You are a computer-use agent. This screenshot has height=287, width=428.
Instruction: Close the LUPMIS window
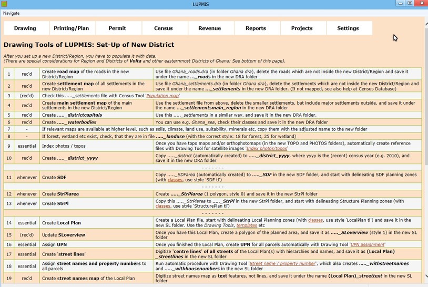(421, 3)
